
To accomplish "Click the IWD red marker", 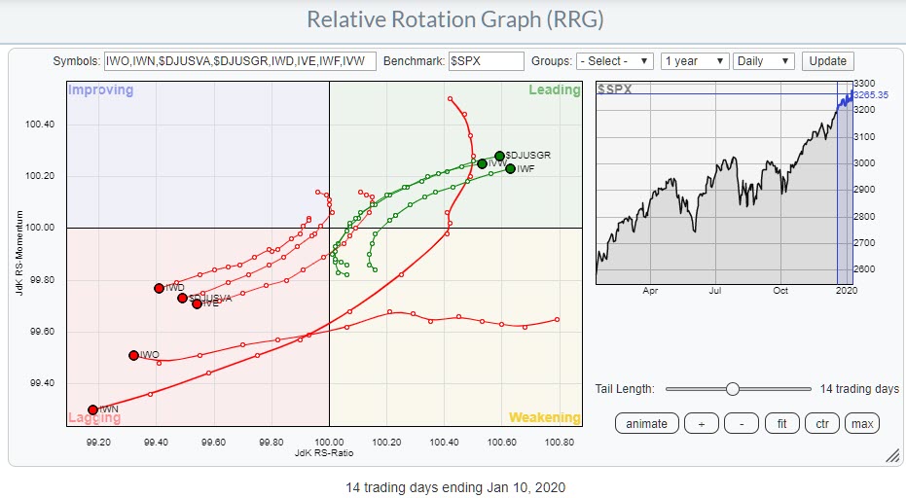I will coord(159,288).
